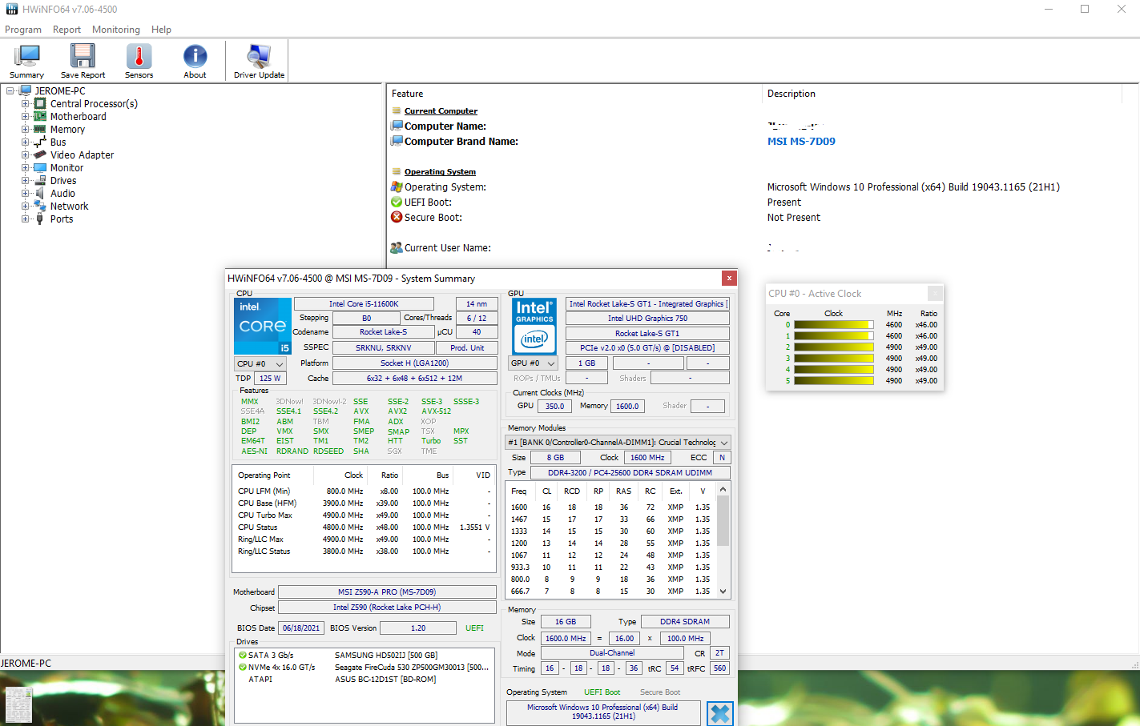Click the blue X close icon at bottom

[719, 713]
